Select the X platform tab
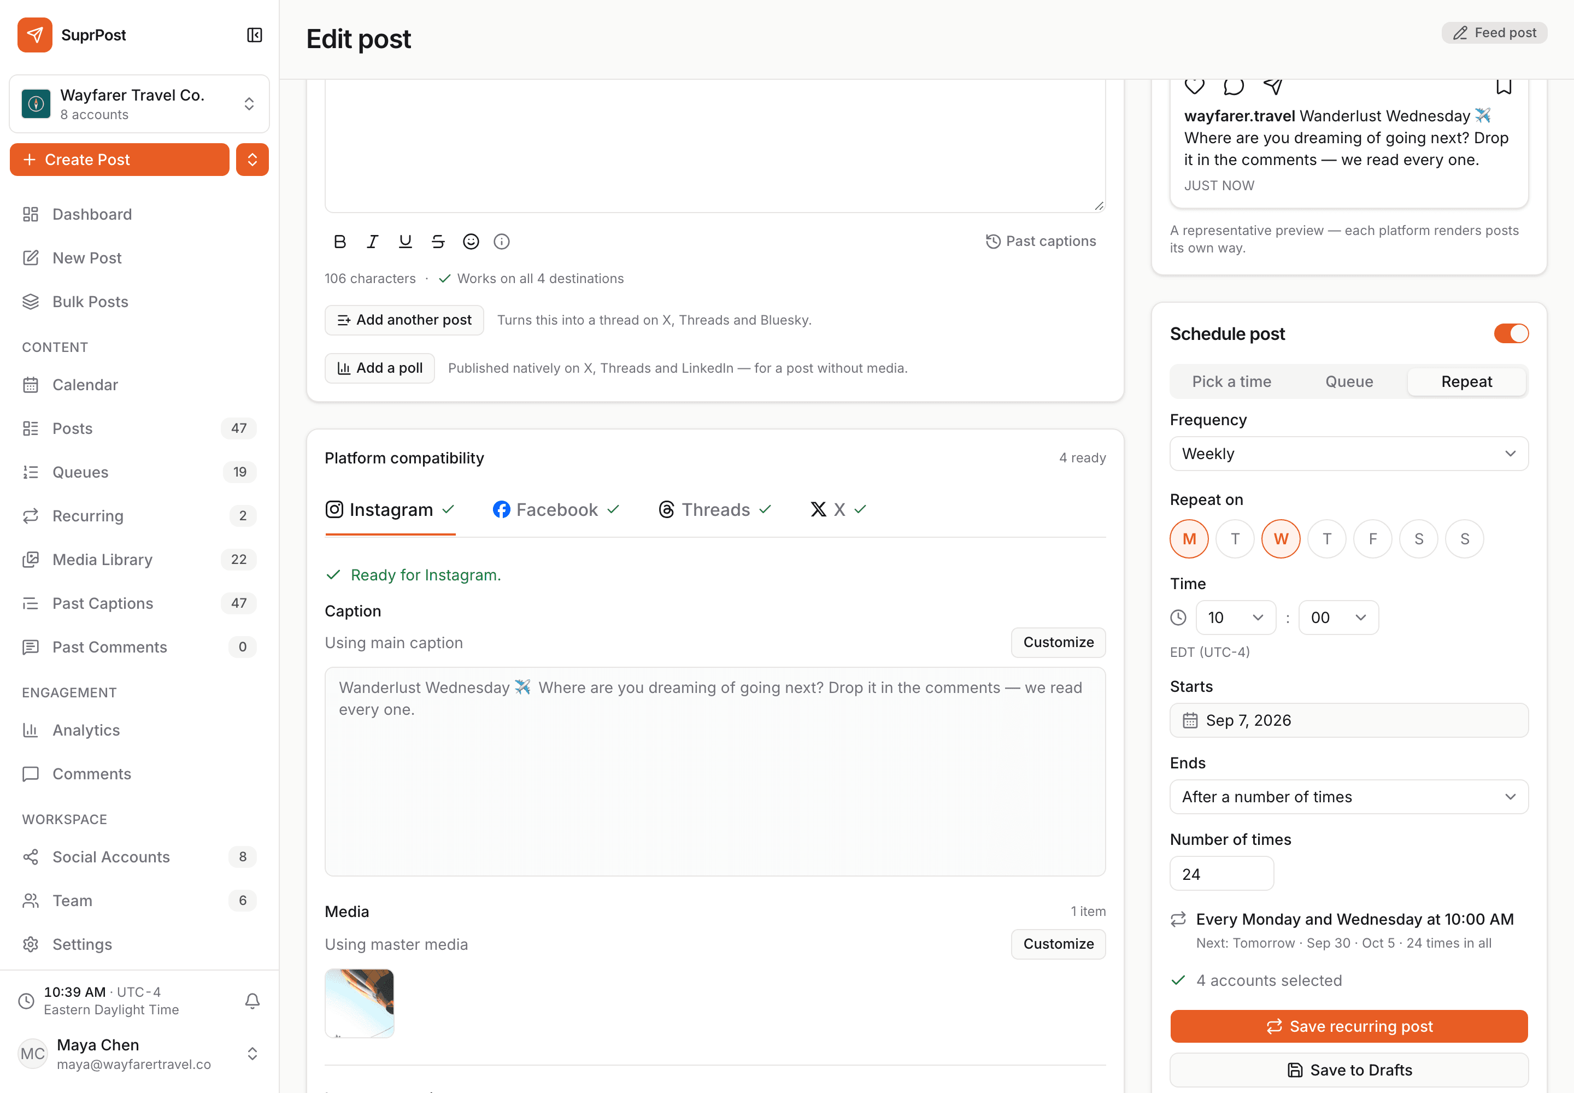Viewport: 1574px width, 1093px height. (838, 510)
